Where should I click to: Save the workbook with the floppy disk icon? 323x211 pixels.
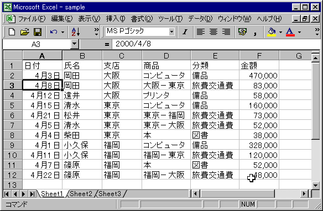(38, 32)
